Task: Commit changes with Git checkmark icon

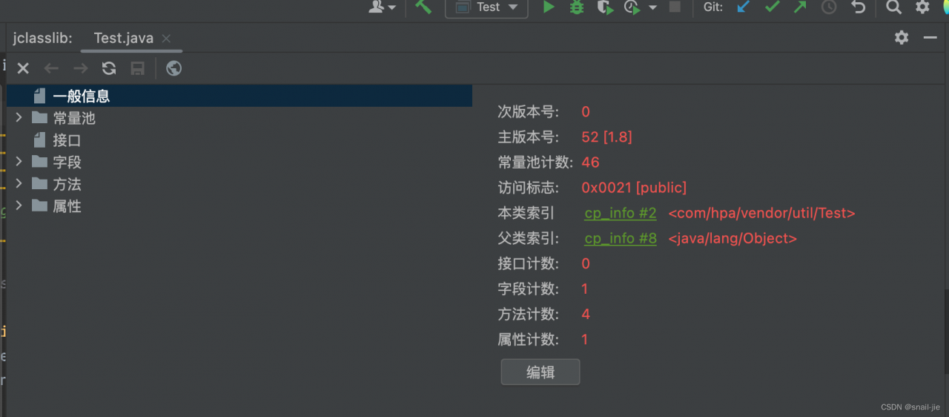Action: pyautogui.click(x=772, y=7)
